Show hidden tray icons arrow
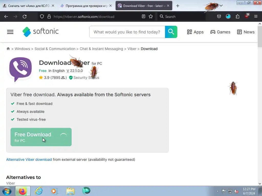 click(217, 191)
